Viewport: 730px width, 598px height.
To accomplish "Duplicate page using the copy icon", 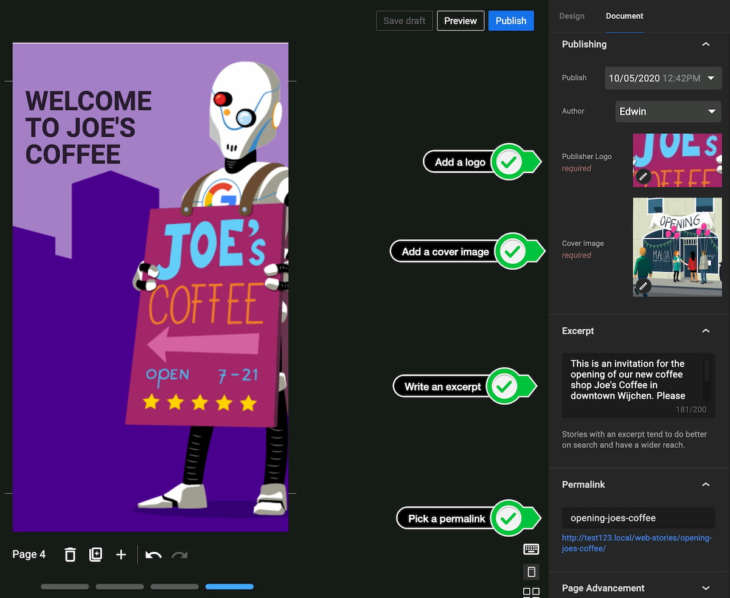I will click(96, 554).
